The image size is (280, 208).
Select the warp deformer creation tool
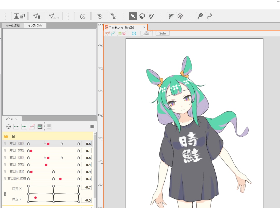point(82,16)
